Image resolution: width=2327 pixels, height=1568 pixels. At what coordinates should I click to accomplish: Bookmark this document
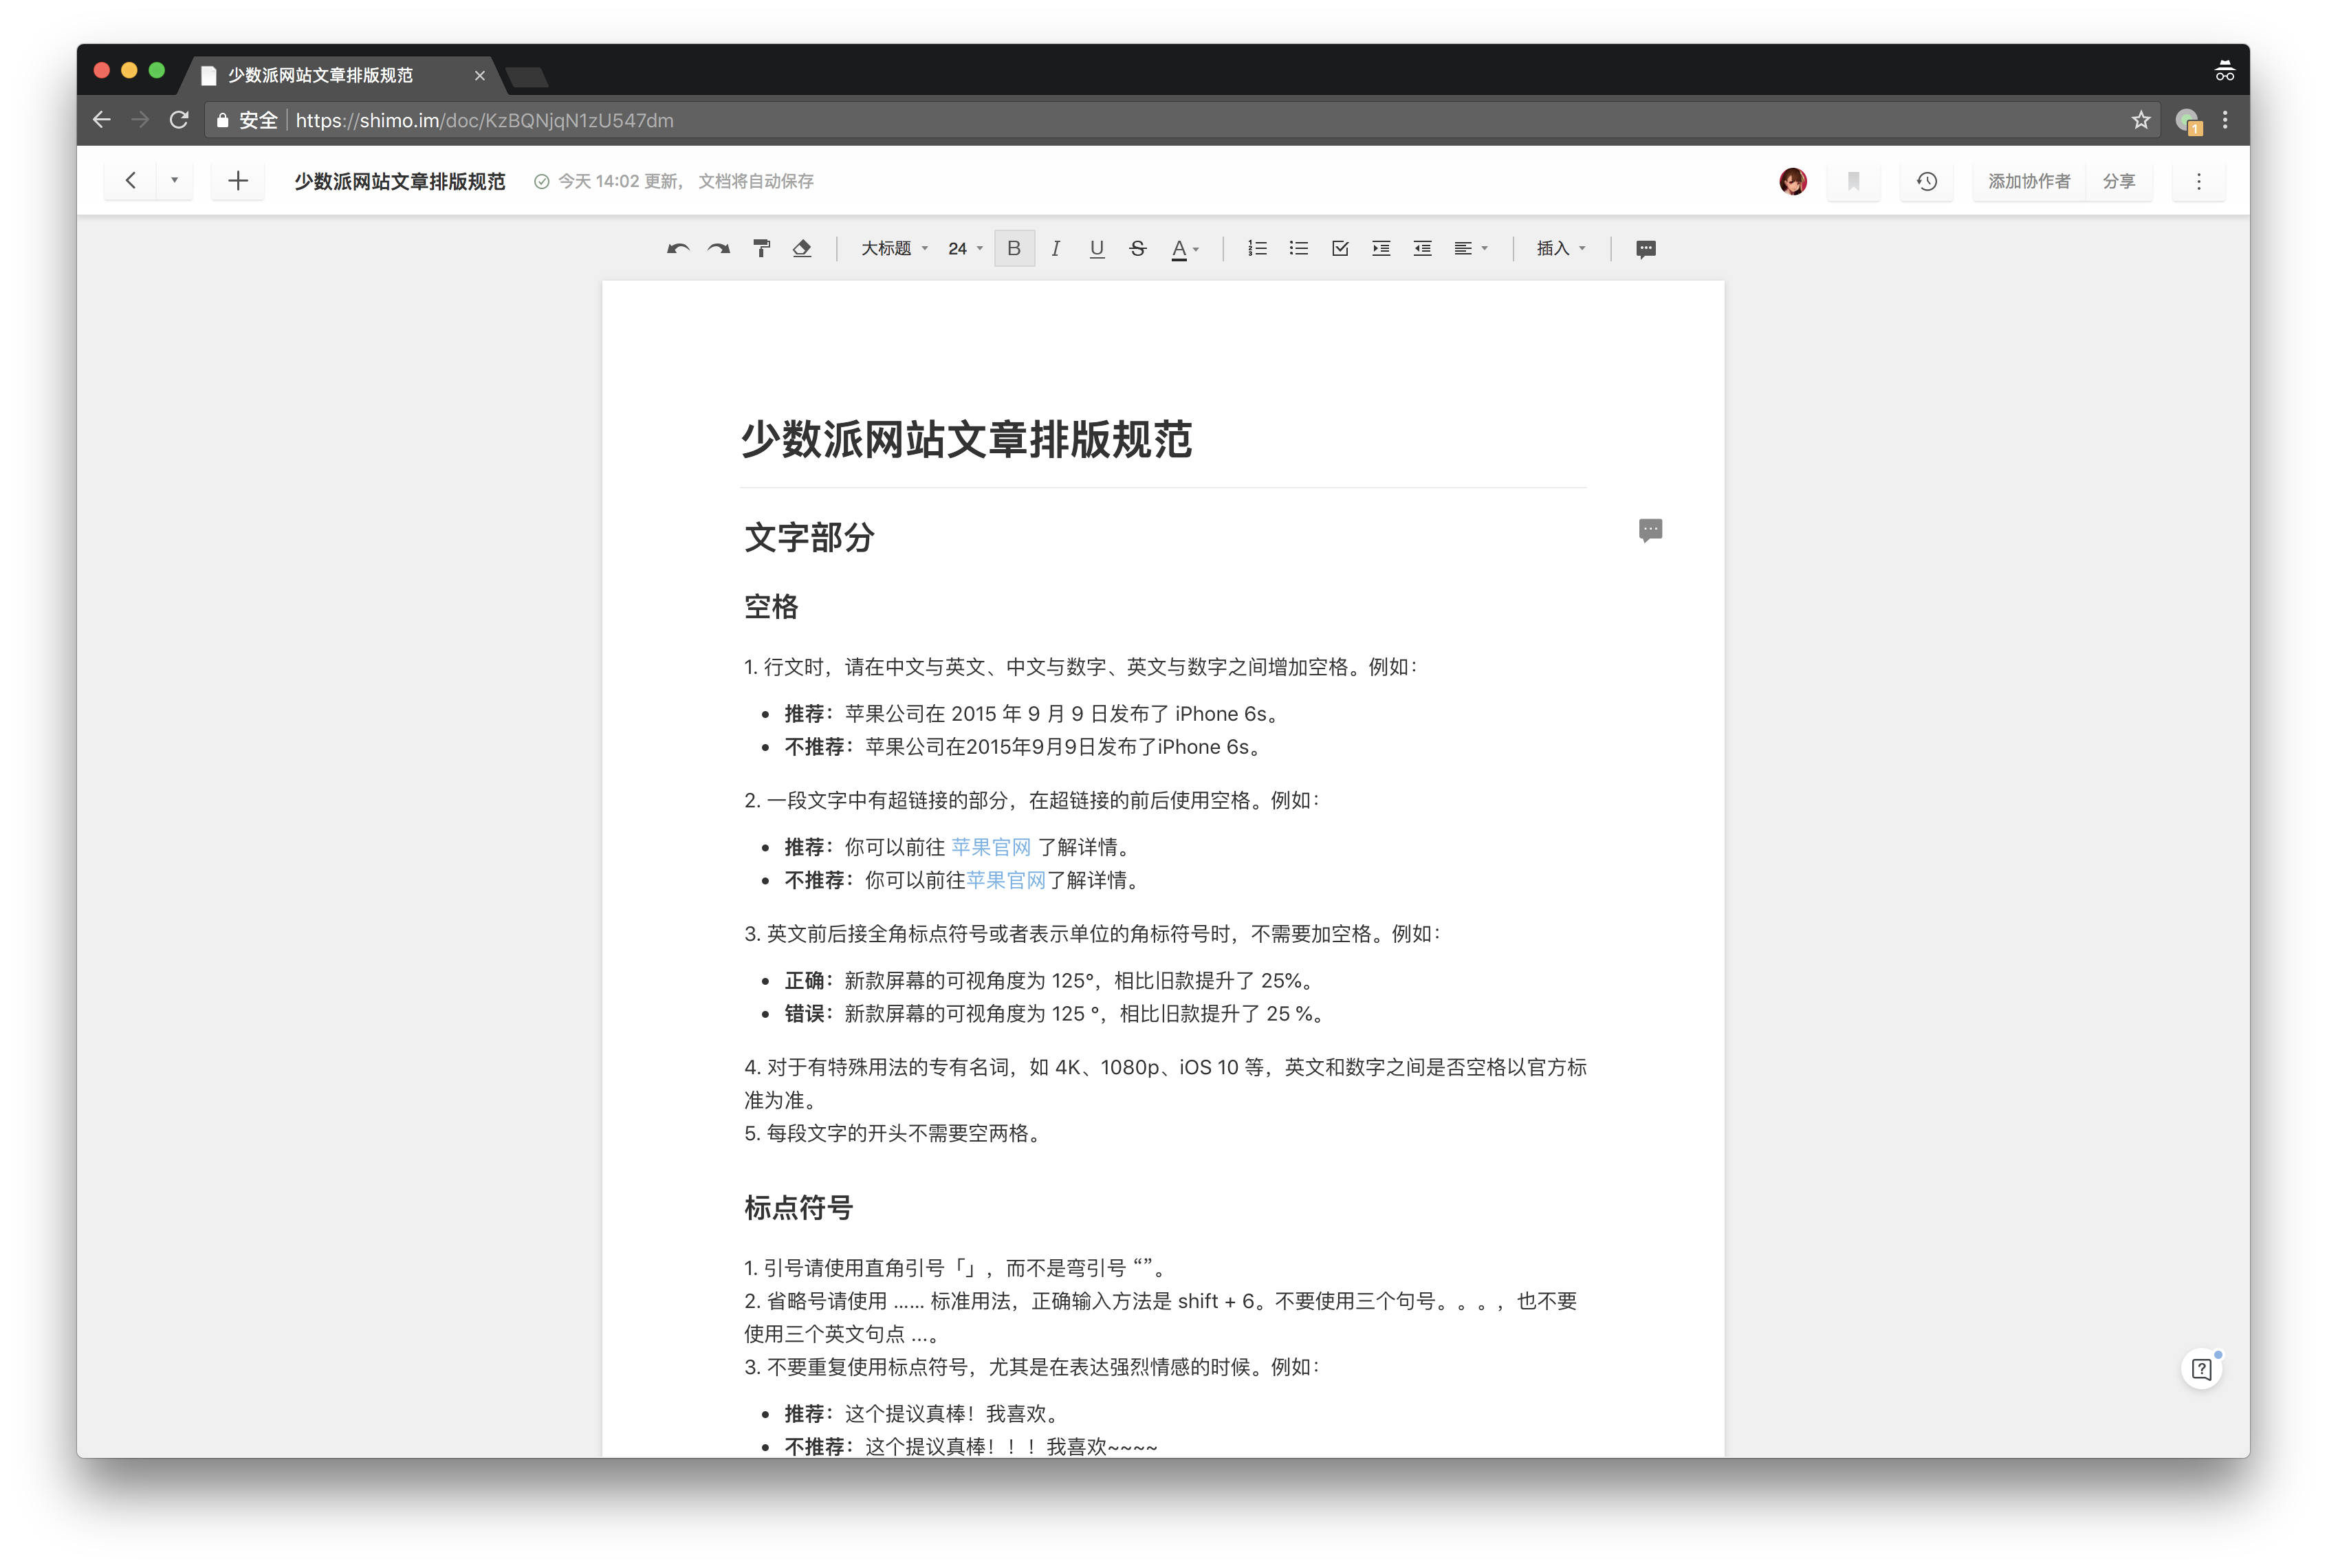[x=1853, y=181]
